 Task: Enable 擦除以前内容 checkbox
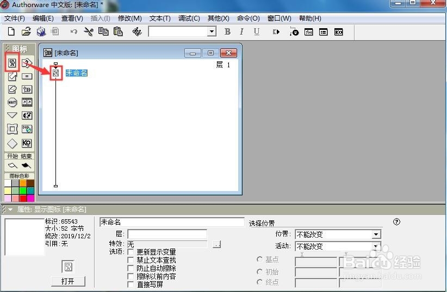pos(131,276)
